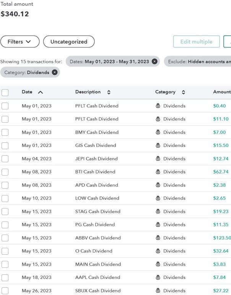Click the Description column sort arrows
This screenshot has height=295, width=231.
109,92
